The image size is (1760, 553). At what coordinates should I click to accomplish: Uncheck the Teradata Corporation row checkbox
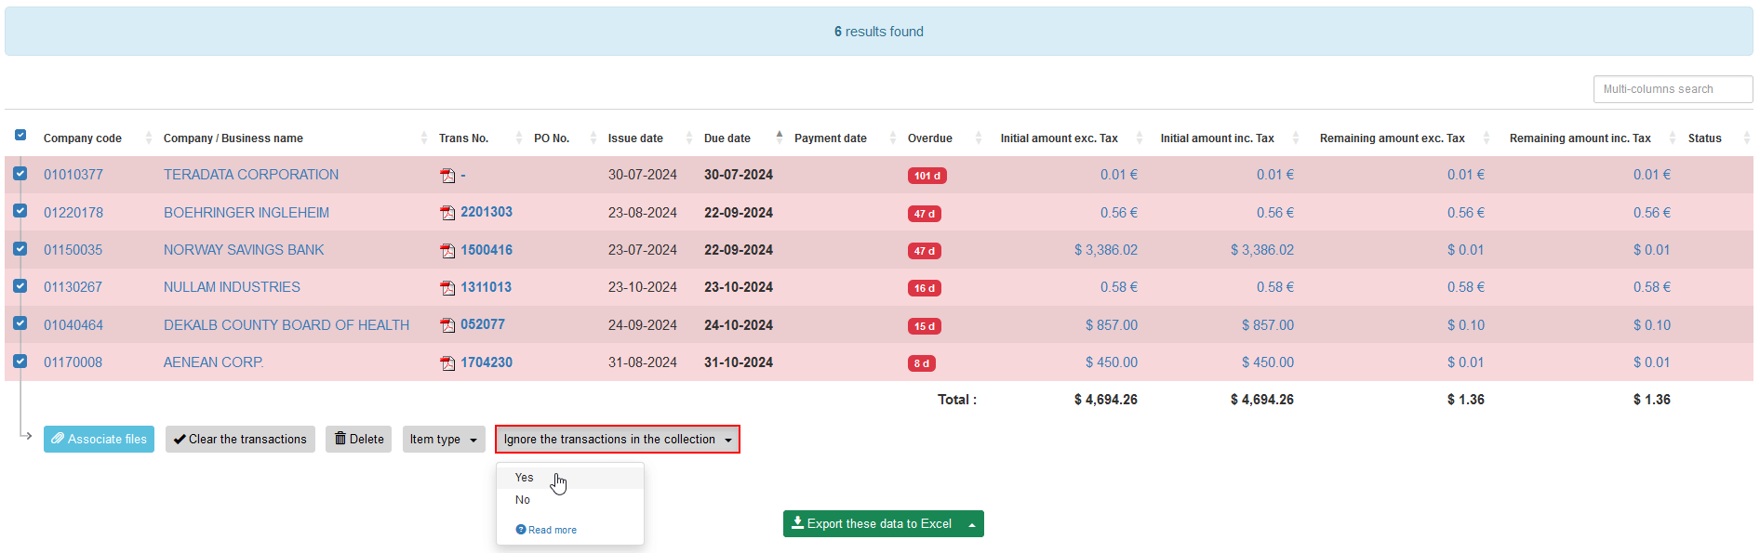pos(20,174)
